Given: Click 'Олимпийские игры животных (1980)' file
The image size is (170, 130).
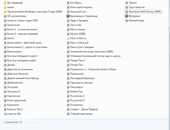Looking at the screenshot, I should tap(91, 52).
